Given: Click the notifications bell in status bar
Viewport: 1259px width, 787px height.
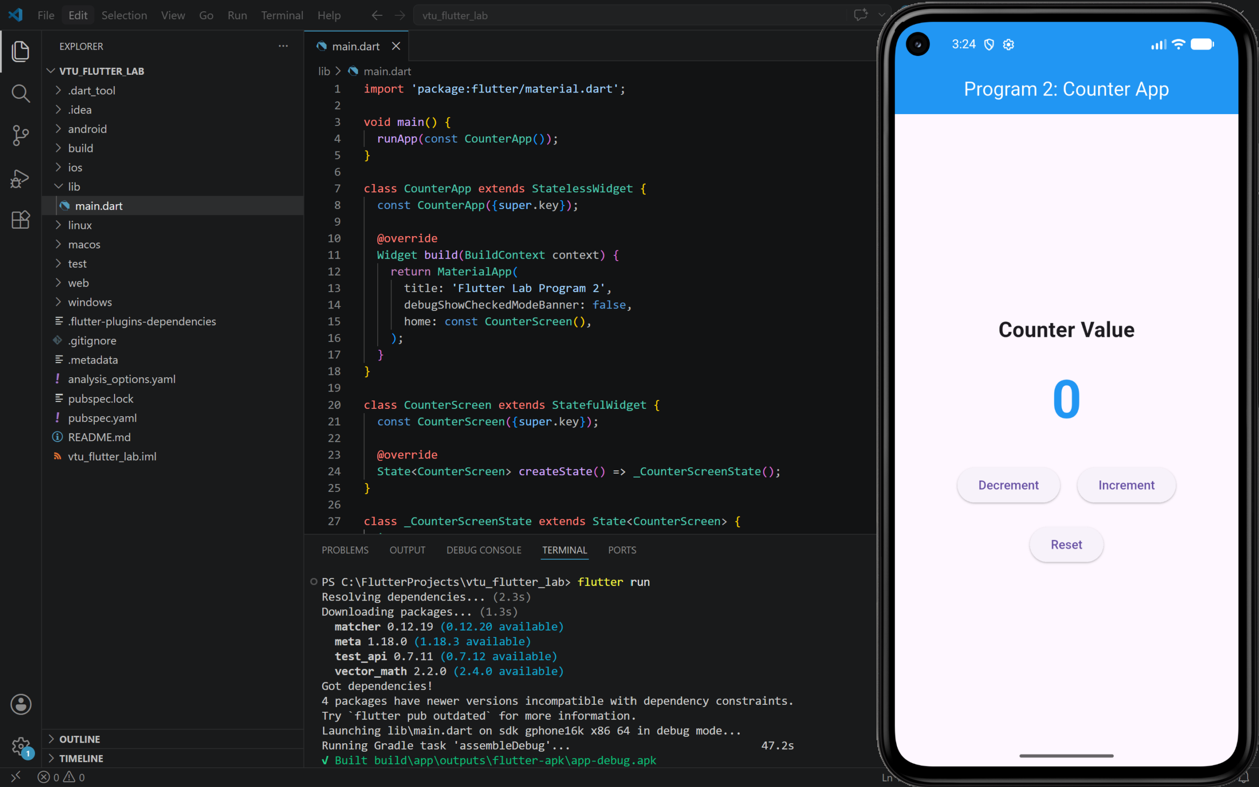Looking at the screenshot, I should click(x=1243, y=777).
